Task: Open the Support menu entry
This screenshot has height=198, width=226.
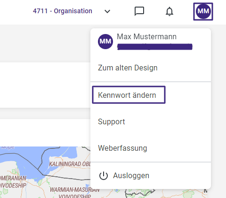Action: click(x=151, y=121)
